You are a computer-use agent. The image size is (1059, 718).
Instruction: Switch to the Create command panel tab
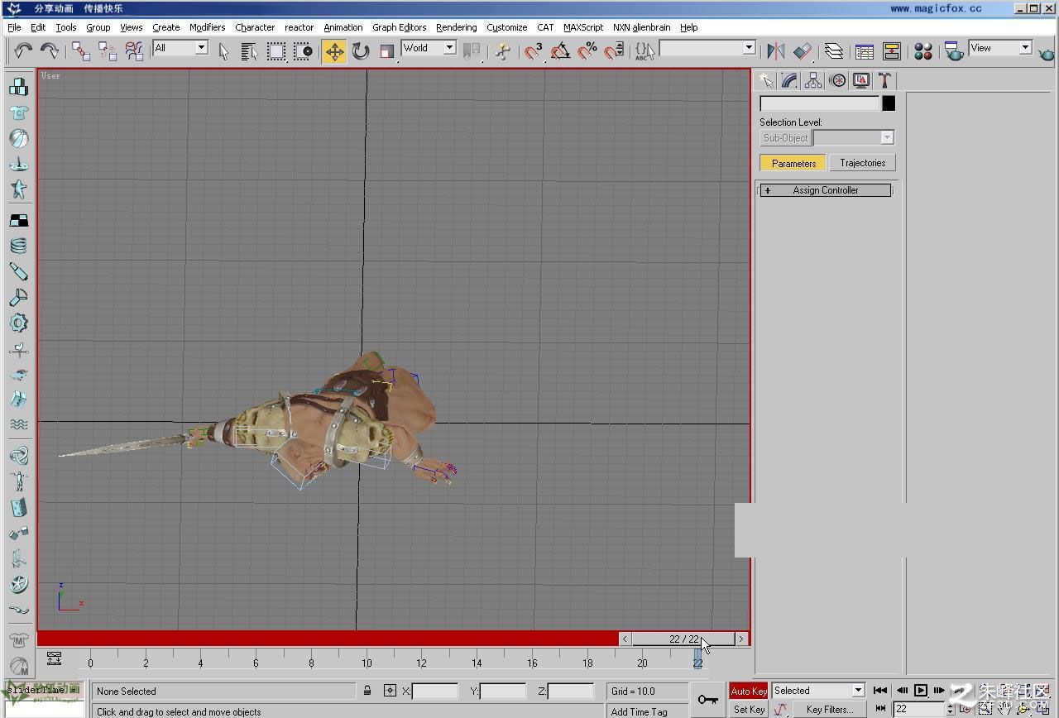(766, 80)
